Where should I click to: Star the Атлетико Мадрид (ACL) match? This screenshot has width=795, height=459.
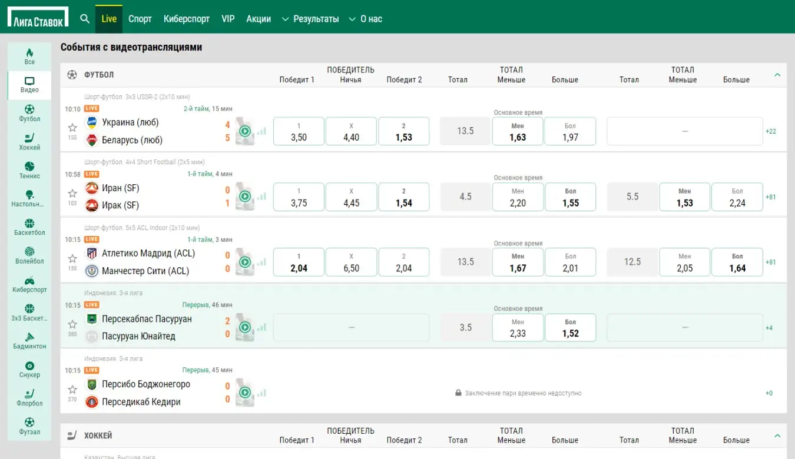click(x=72, y=258)
